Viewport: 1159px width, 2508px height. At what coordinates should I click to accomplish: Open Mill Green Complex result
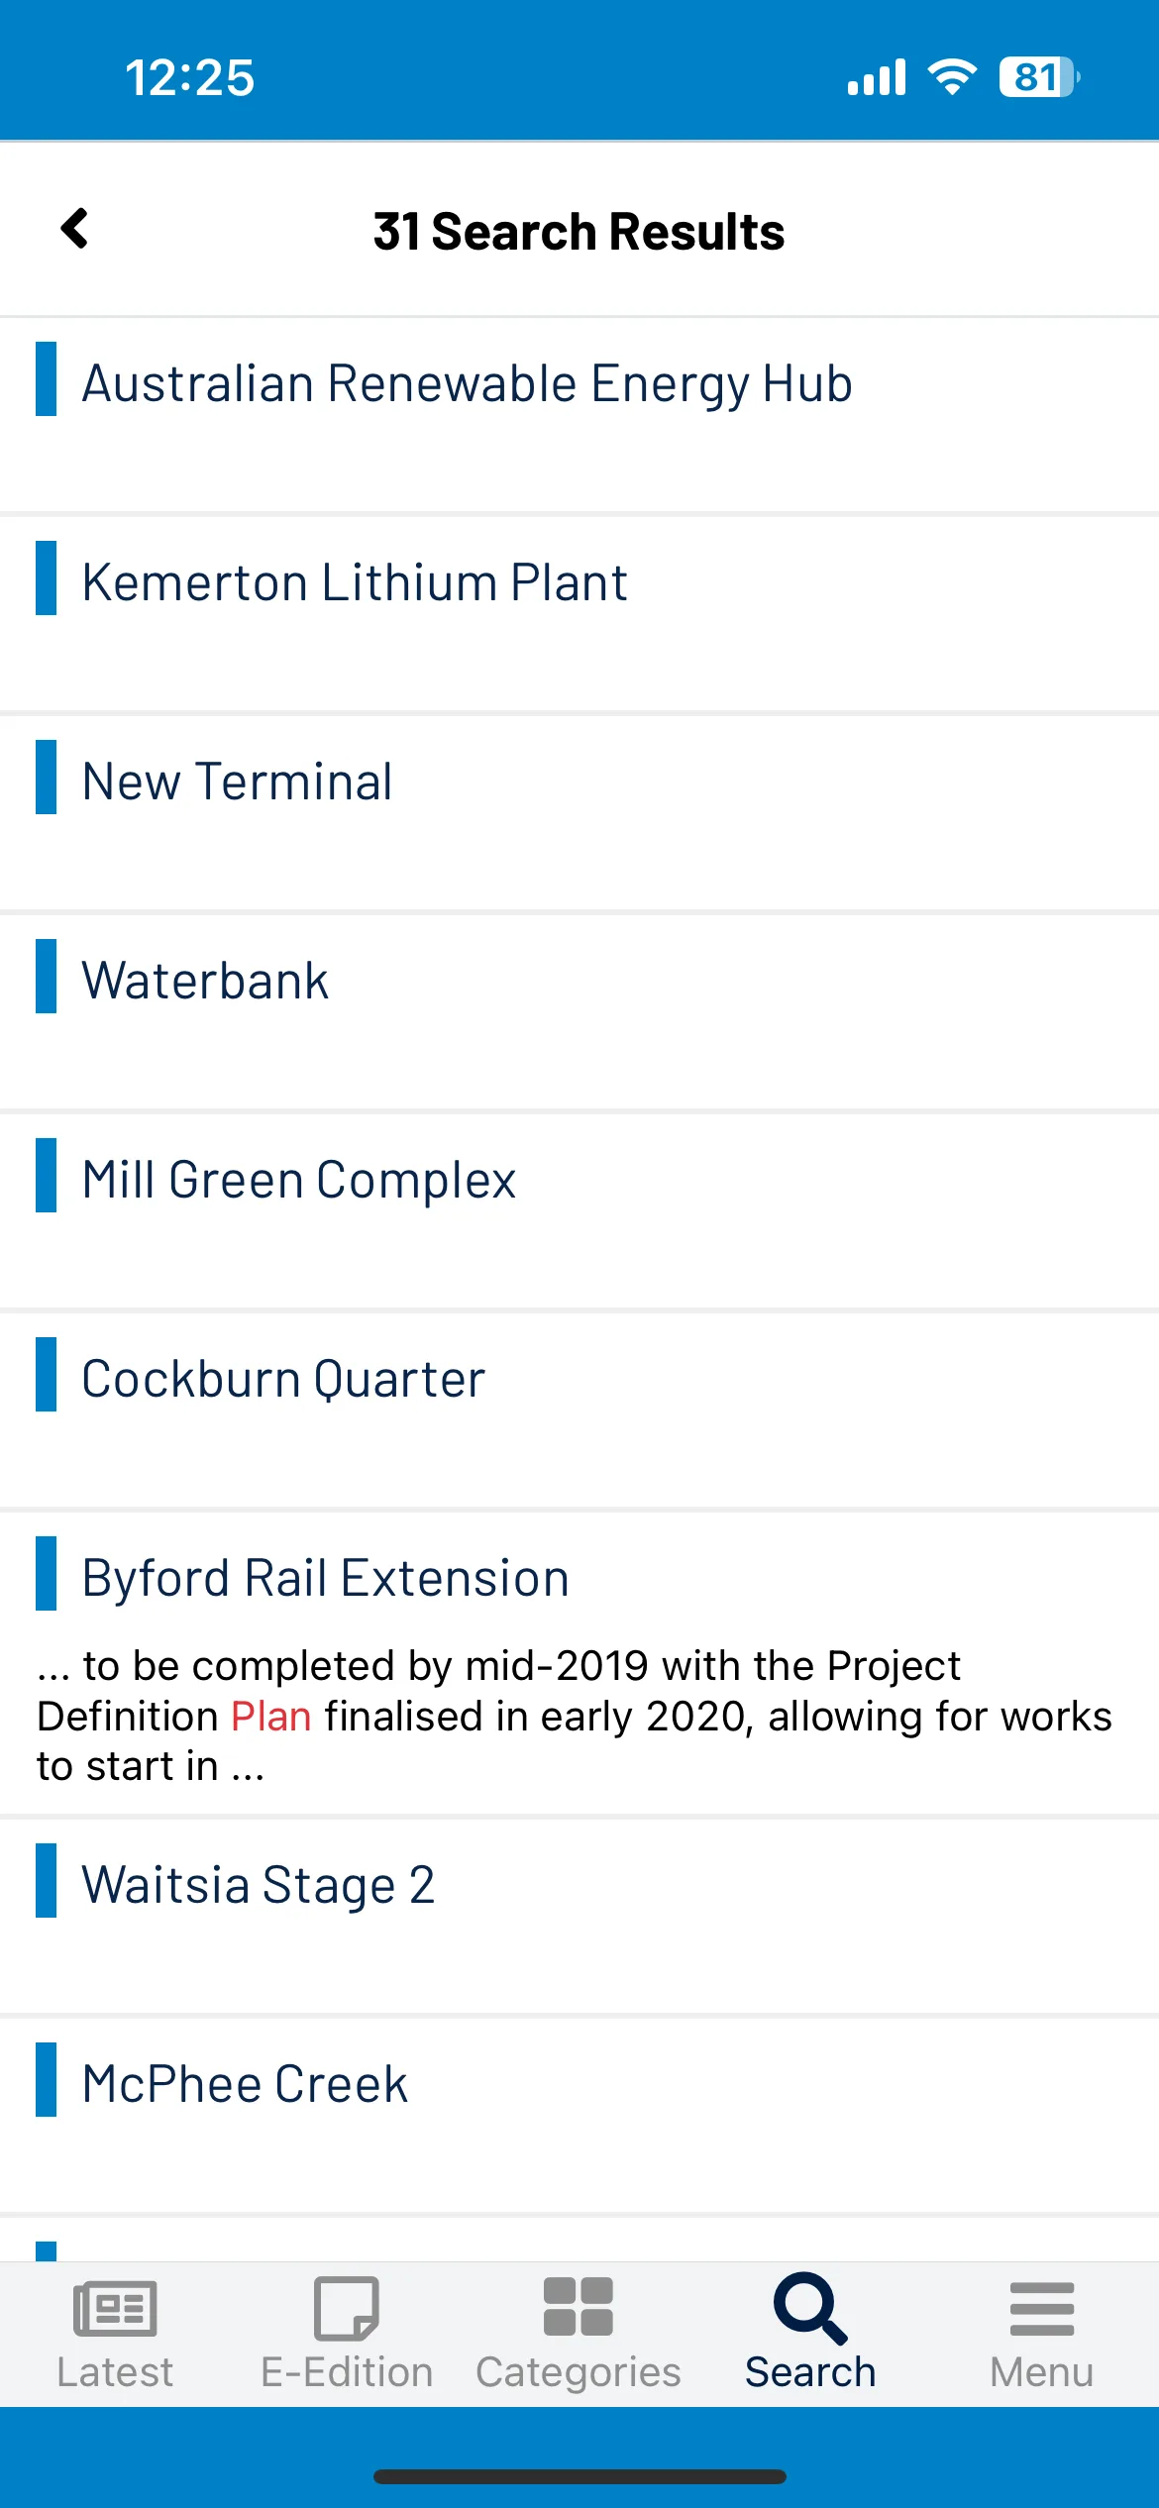[x=579, y=1211]
